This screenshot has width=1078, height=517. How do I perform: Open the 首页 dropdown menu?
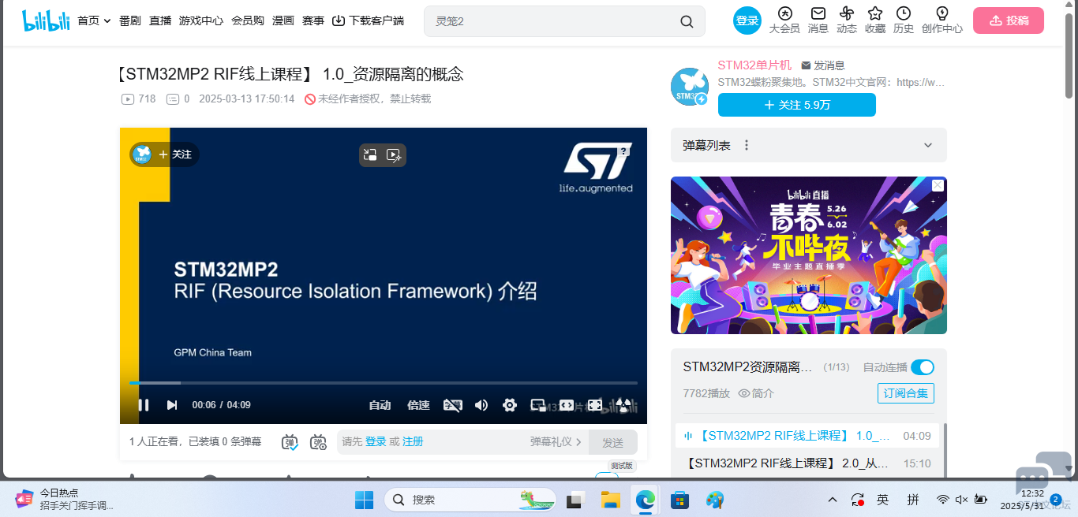[x=94, y=20]
